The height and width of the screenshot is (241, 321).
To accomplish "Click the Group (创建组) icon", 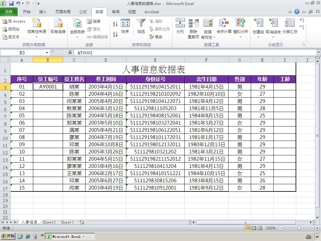I will 258,23.
